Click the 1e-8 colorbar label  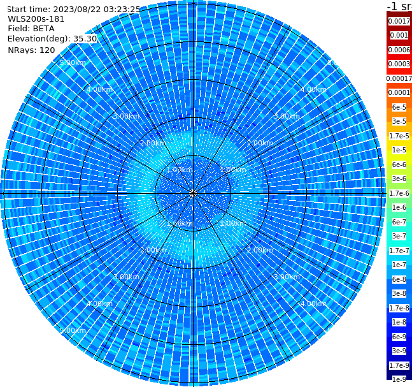click(x=399, y=322)
